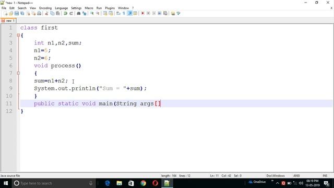The height and width of the screenshot is (188, 334).
Task: Click the Save All toolbar icon
Action: pyautogui.click(x=22, y=14)
